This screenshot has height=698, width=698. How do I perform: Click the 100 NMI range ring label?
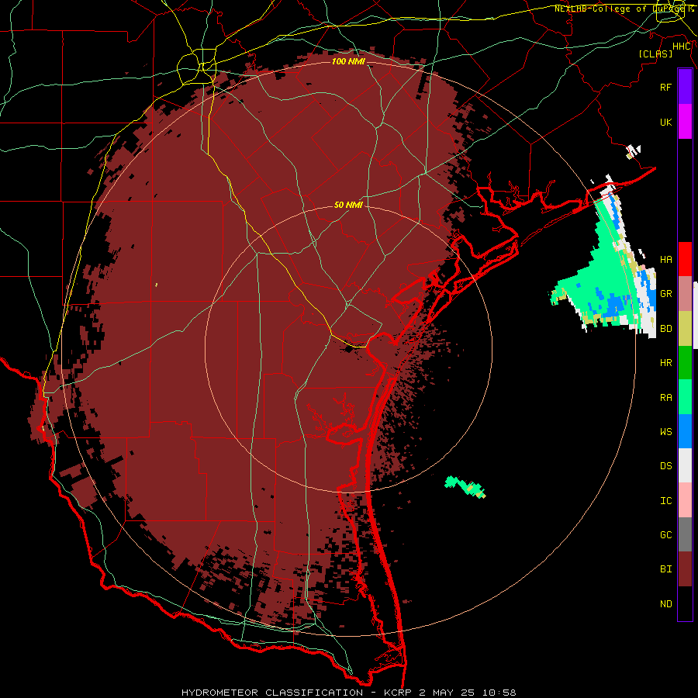pyautogui.click(x=348, y=61)
